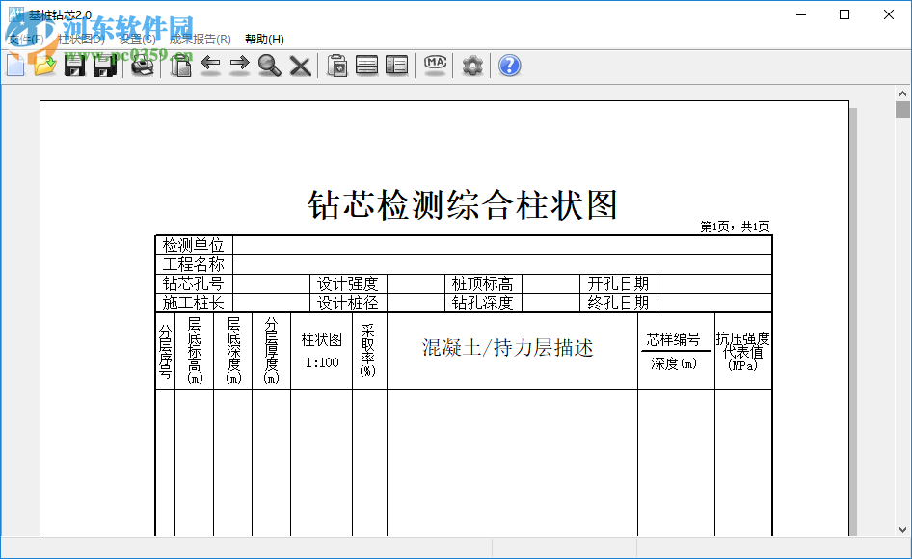Open the 帮助(H) menu
Screen dimensions: 912x559
[264, 40]
